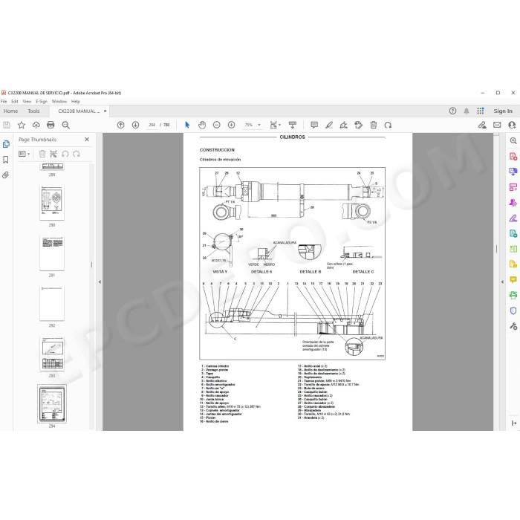Screen dimensions: 520x520
Task: Go to the previous page
Action: click(x=120, y=125)
